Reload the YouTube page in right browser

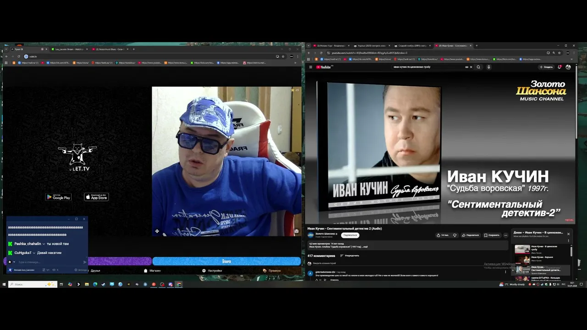coord(321,53)
